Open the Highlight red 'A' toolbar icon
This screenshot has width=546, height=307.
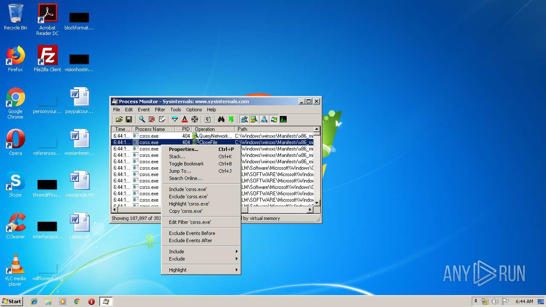point(185,119)
